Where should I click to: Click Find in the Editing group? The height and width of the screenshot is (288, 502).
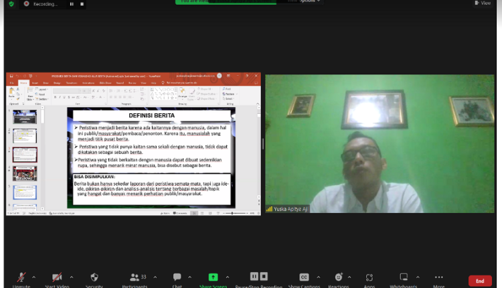click(227, 89)
